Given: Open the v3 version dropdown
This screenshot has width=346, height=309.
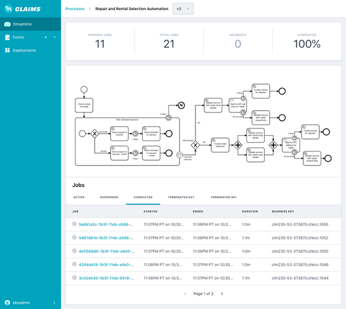Looking at the screenshot, I should [183, 9].
